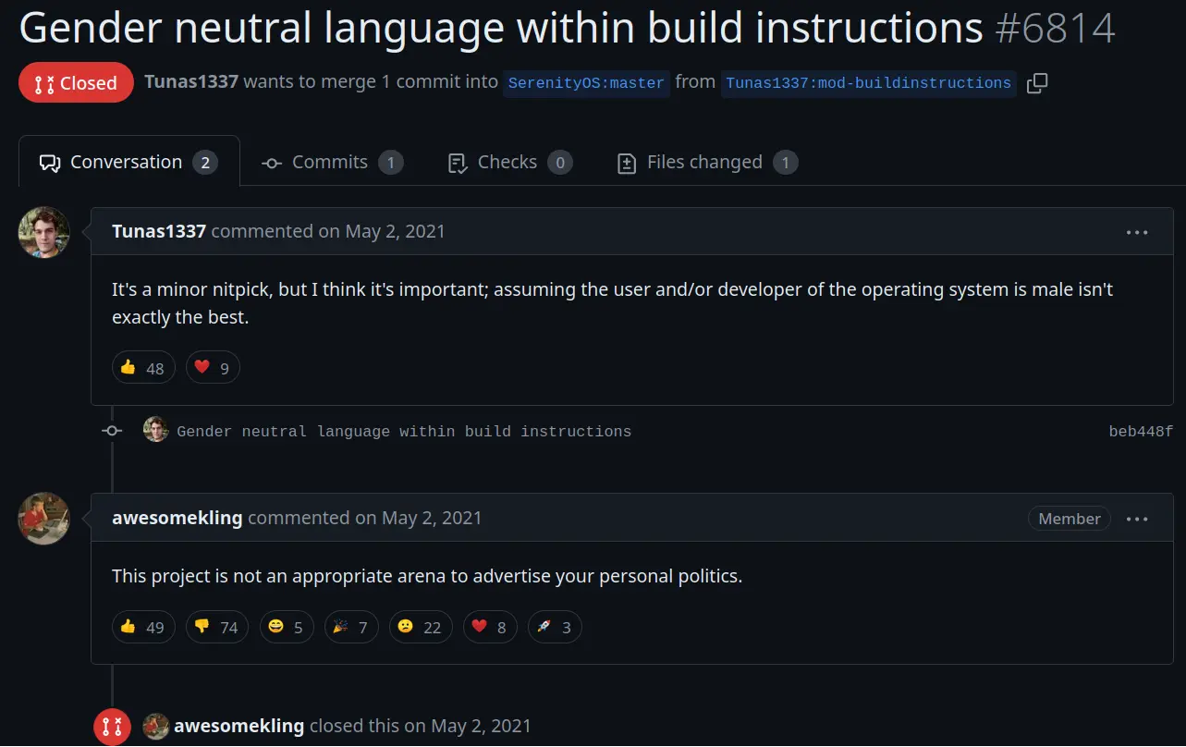Click the confused face reaction showing 22
Screen dimensions: 1186x747
420,627
